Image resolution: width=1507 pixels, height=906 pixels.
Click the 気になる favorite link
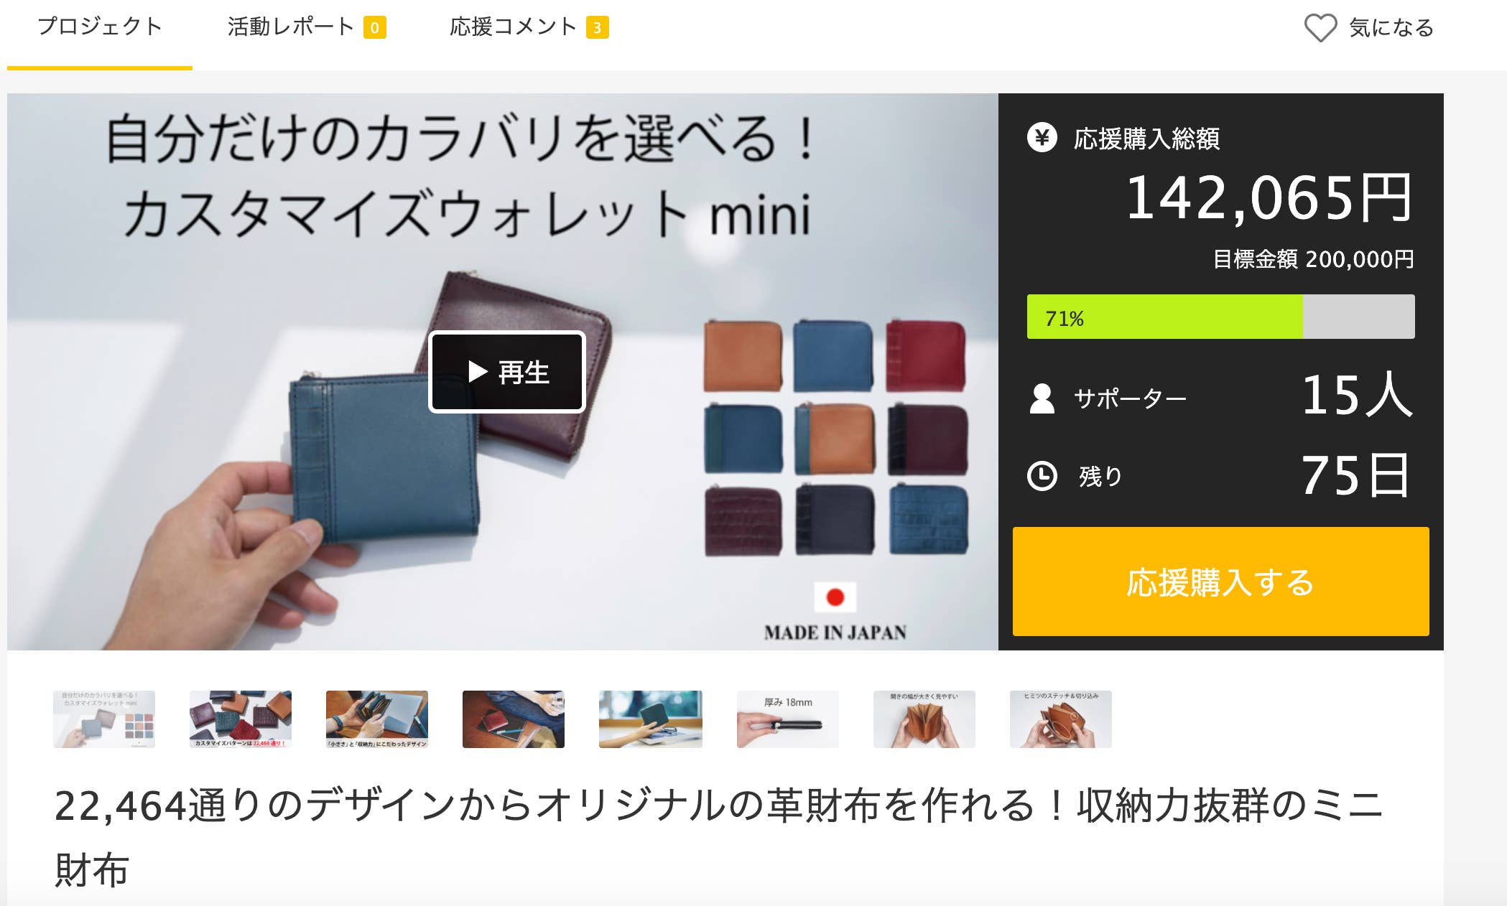pyautogui.click(x=1391, y=28)
